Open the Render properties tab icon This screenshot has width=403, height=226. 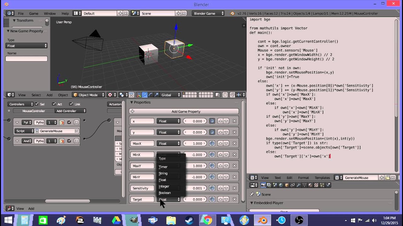263,185
